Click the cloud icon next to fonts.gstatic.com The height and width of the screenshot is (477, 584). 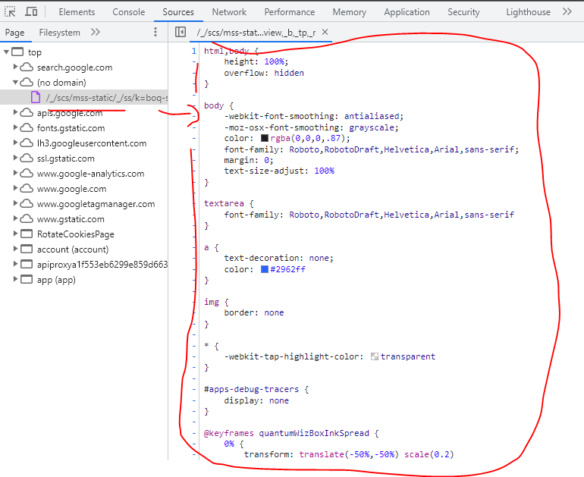[x=27, y=128]
